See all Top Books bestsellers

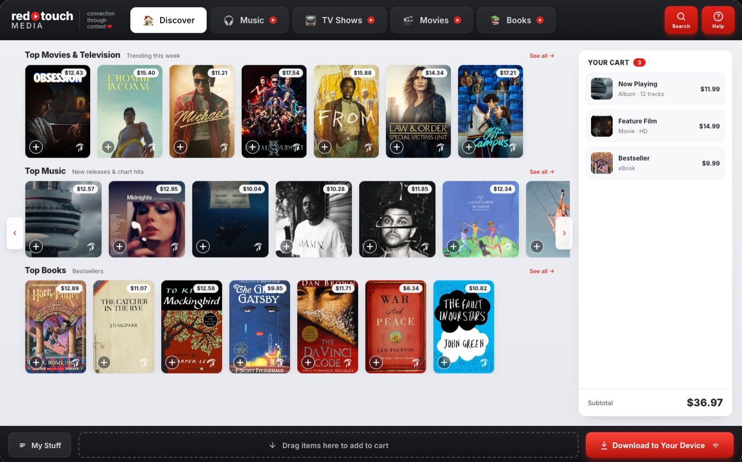[542, 271]
